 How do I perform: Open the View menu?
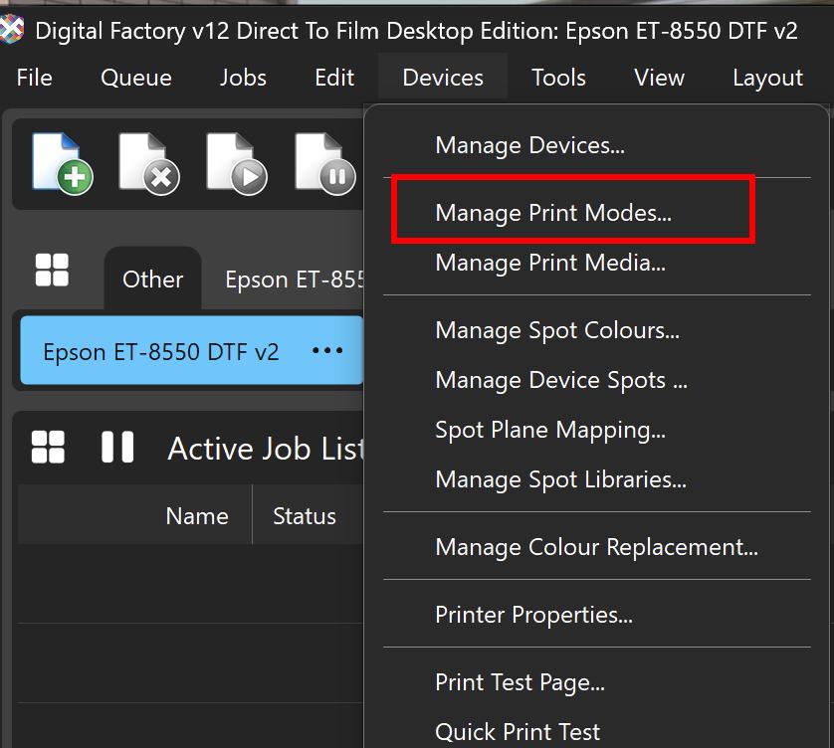coord(659,78)
